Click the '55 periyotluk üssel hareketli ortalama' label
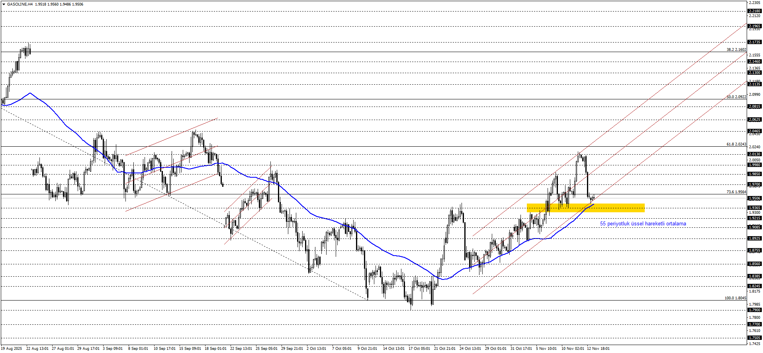Screen dimensions: 763x353 coord(643,224)
